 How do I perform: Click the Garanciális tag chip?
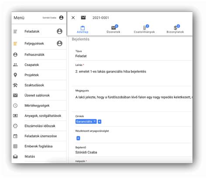86,122
